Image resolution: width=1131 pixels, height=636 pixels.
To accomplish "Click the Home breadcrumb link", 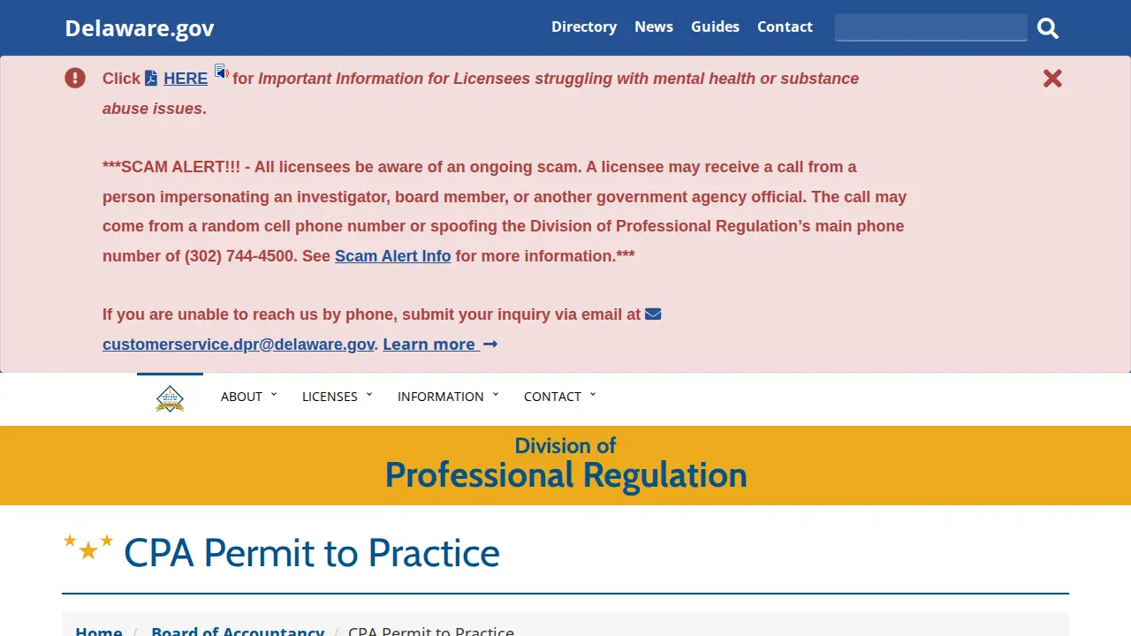I will click(x=99, y=632).
